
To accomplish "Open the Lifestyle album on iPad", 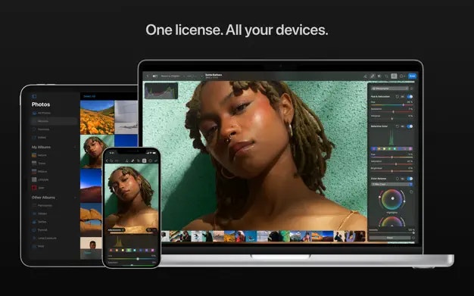I will pos(40,179).
